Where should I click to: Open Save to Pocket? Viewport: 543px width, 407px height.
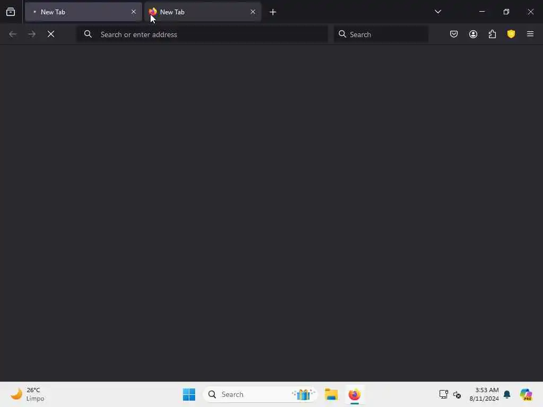click(454, 34)
